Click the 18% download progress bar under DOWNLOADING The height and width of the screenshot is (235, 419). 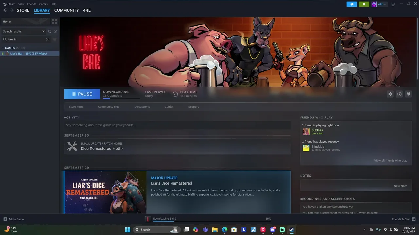[x=121, y=98]
